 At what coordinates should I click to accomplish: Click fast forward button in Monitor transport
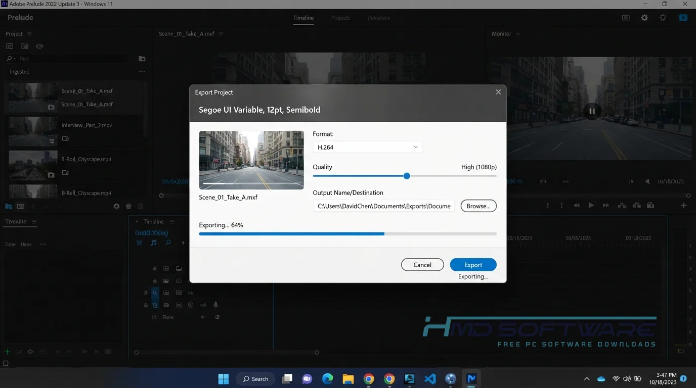pos(606,205)
